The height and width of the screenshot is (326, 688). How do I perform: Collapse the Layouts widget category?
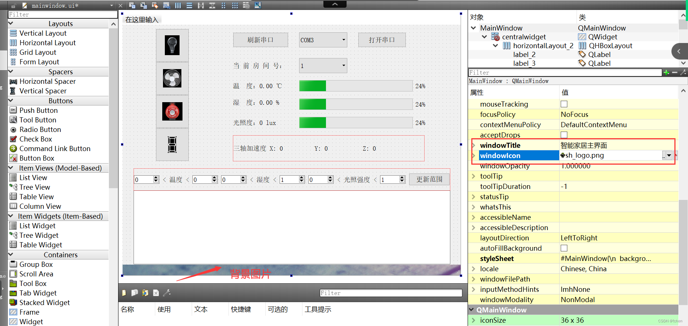click(11, 23)
